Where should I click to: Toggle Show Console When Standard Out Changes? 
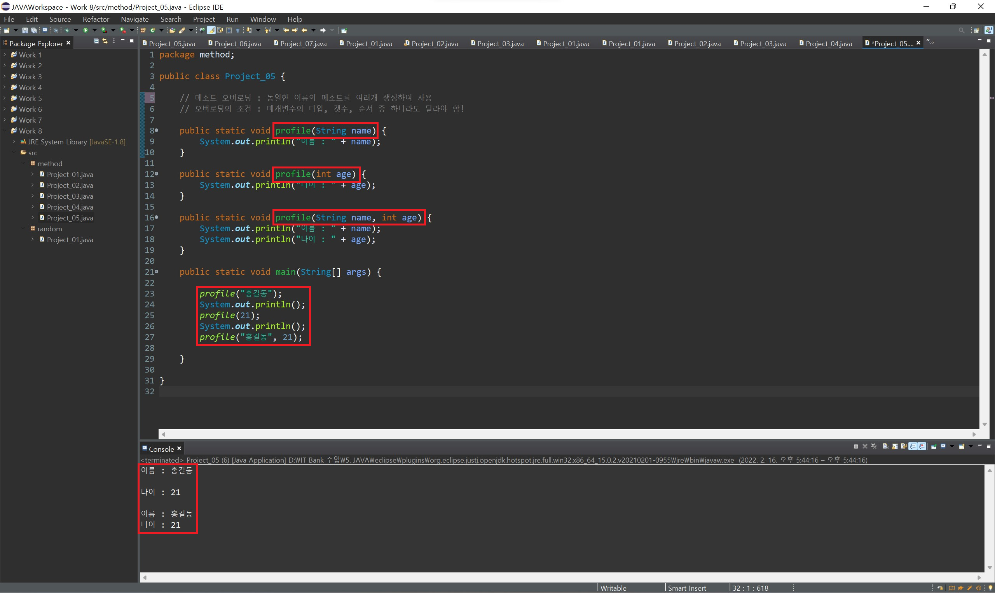pos(913,446)
